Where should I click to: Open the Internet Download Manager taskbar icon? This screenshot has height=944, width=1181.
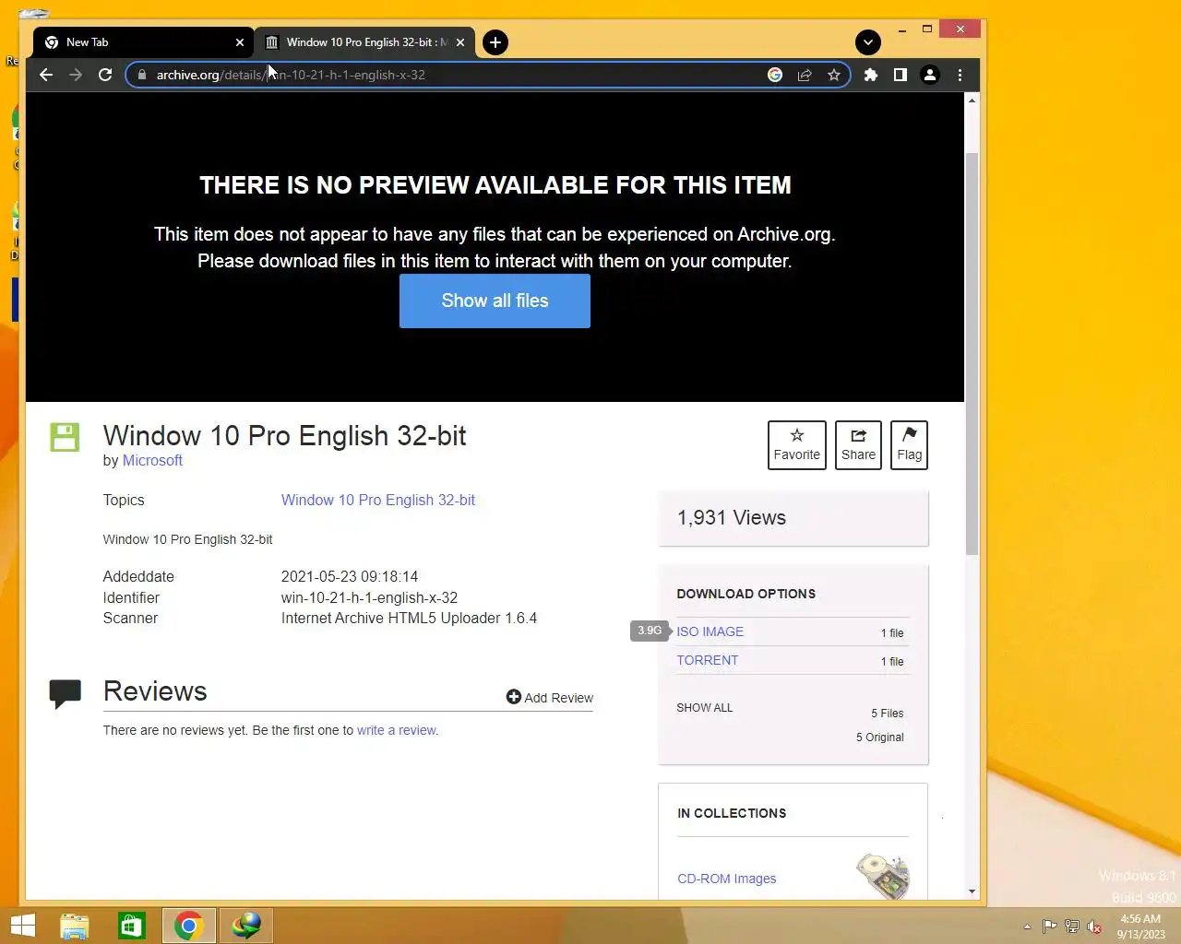[x=246, y=925]
